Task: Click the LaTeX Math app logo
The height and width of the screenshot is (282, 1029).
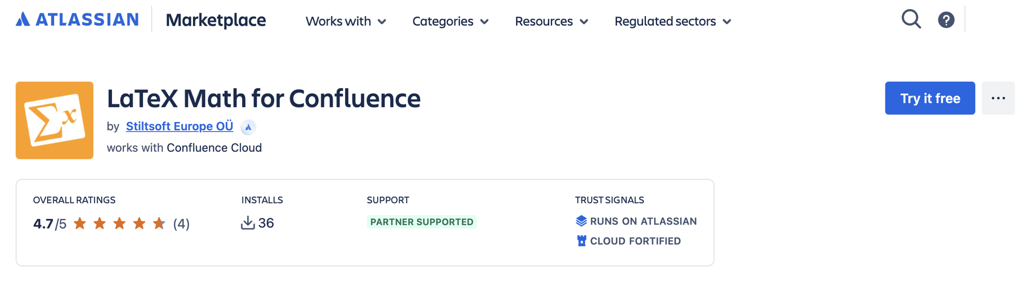Action: tap(55, 120)
